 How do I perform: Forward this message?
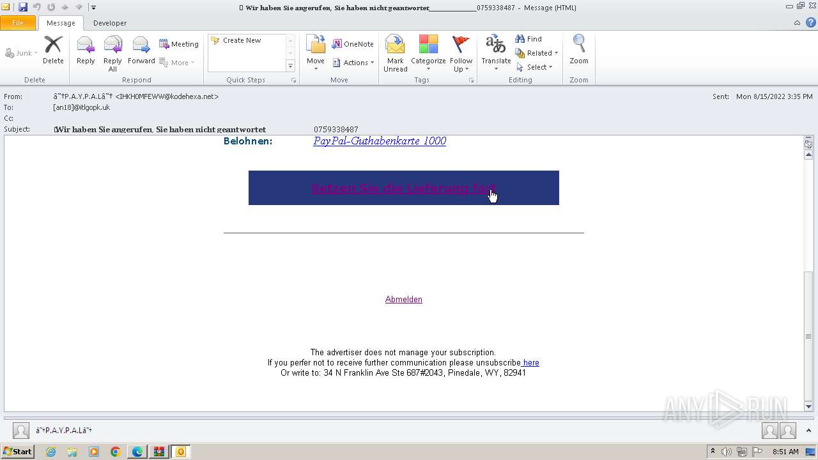[x=141, y=50]
